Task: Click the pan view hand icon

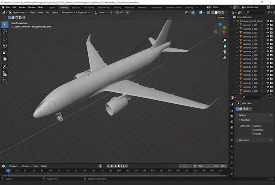Action: click(x=225, y=46)
